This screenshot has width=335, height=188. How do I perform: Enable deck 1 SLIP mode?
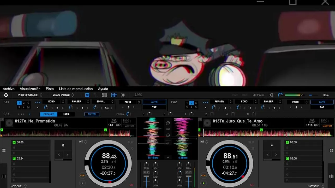[130, 142]
